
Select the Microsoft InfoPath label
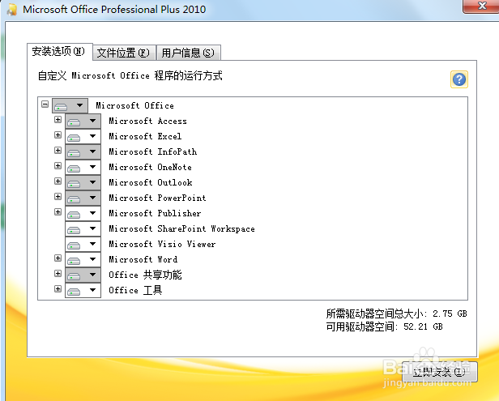coord(153,151)
